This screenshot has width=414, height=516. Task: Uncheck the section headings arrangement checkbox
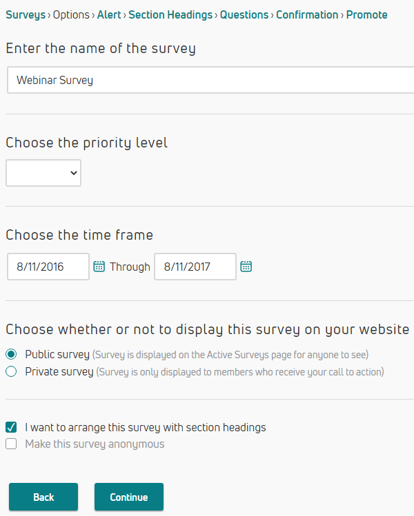(11, 427)
